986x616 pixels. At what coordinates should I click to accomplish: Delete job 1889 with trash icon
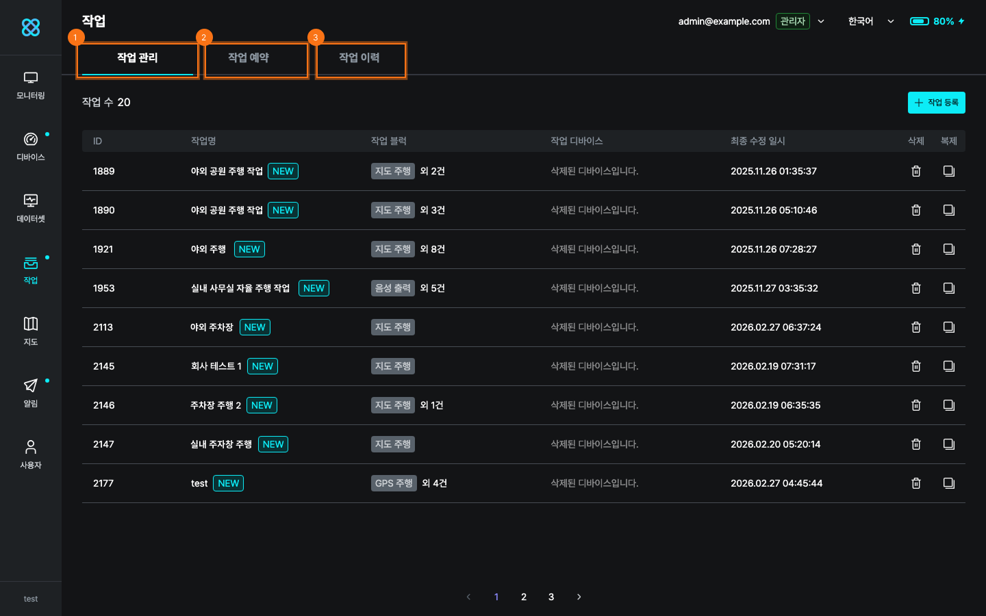click(x=915, y=171)
